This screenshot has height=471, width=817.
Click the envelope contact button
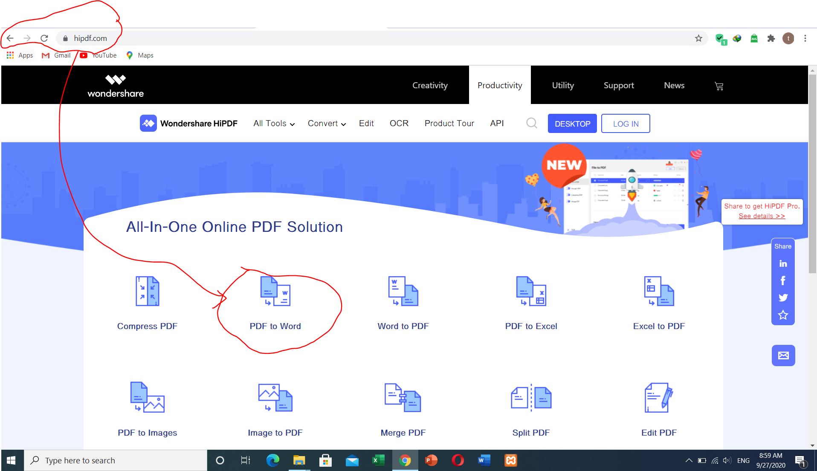(783, 355)
